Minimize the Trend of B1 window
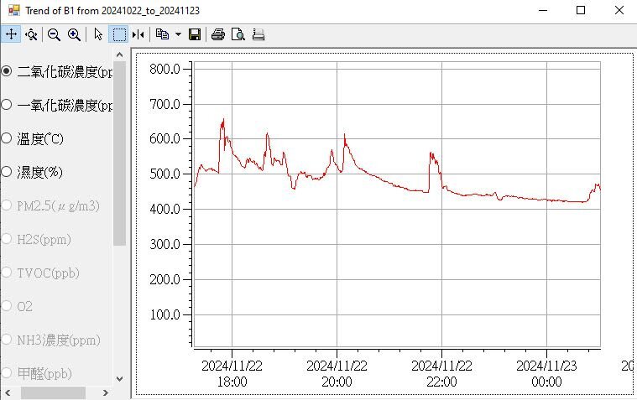The height and width of the screenshot is (400, 637). coord(543,10)
